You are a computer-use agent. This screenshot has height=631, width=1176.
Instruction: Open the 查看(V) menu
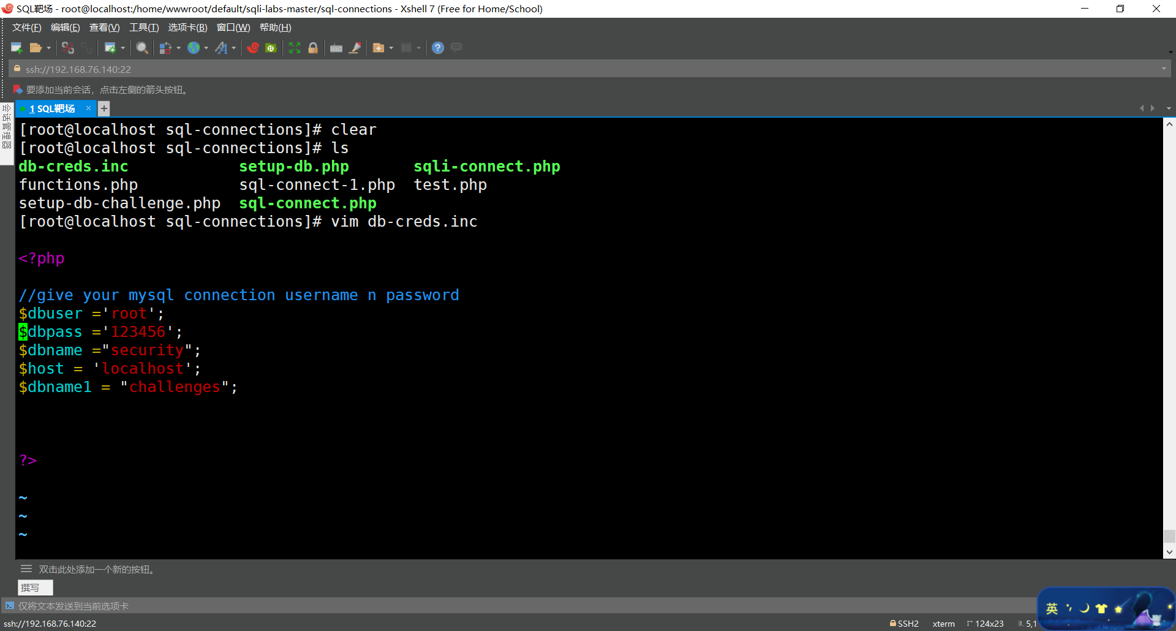point(104,28)
